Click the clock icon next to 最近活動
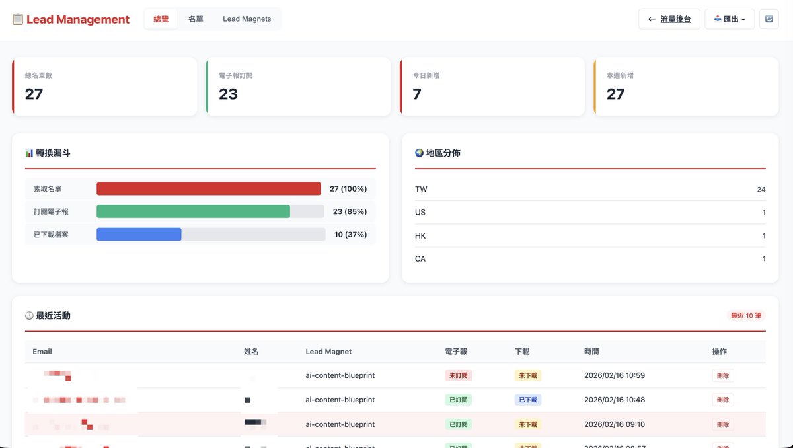The width and height of the screenshot is (793, 448). 29,316
